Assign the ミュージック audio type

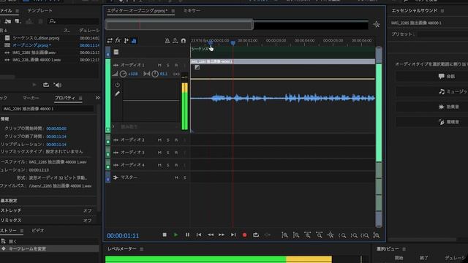(x=432, y=91)
